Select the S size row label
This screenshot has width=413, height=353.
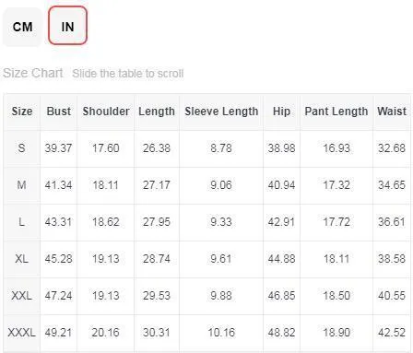pyautogui.click(x=21, y=148)
